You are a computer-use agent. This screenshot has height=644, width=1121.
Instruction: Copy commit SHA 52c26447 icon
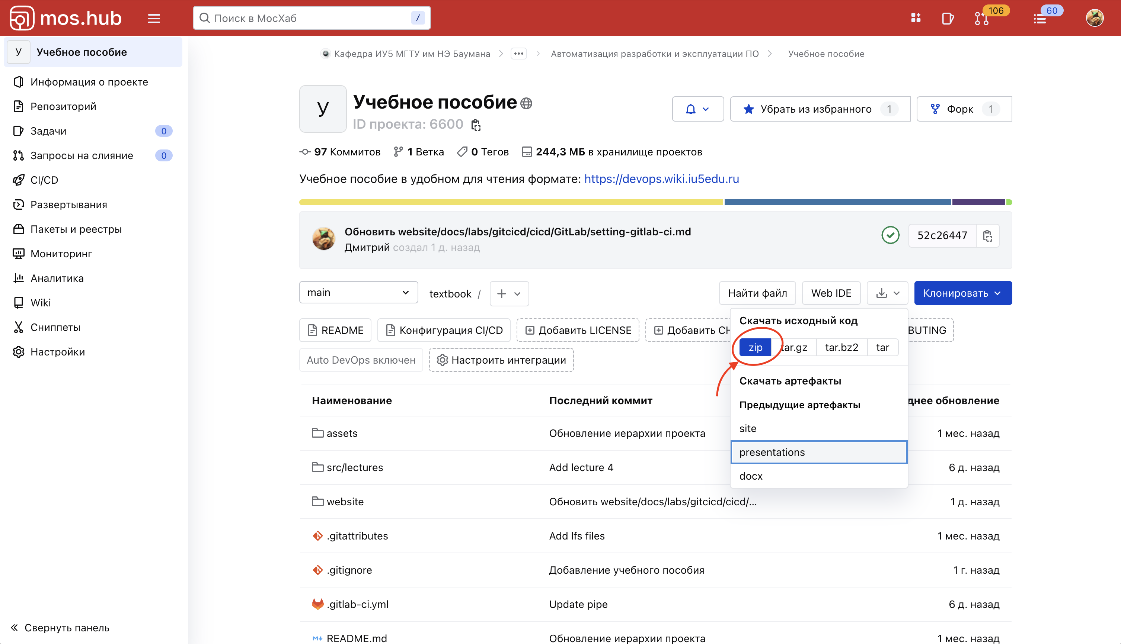pos(987,235)
